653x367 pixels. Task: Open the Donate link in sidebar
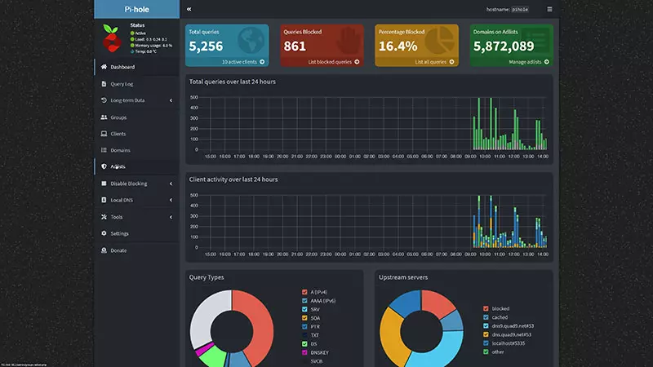137,250
